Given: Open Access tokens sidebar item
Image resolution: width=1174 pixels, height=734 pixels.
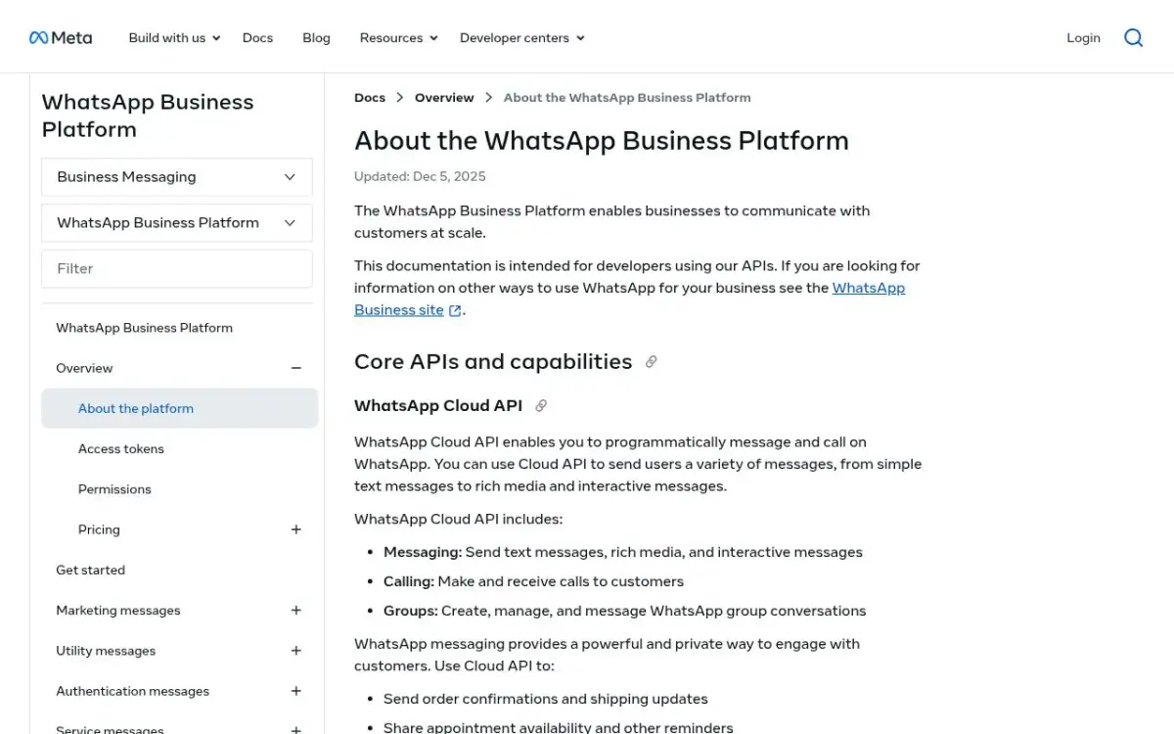Looking at the screenshot, I should (121, 449).
